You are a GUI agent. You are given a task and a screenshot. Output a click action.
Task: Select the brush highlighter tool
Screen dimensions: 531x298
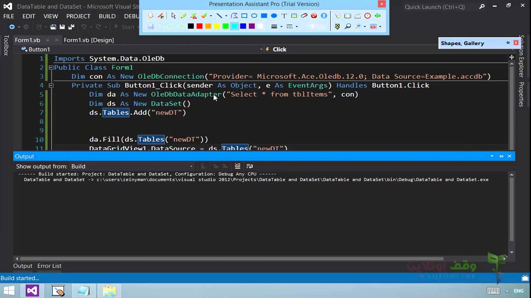pos(204,16)
